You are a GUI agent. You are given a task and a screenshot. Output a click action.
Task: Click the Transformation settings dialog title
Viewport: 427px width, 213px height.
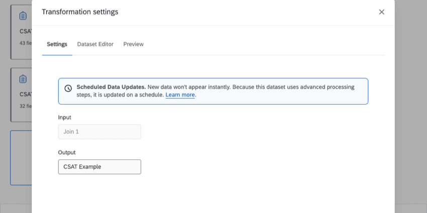(x=80, y=12)
